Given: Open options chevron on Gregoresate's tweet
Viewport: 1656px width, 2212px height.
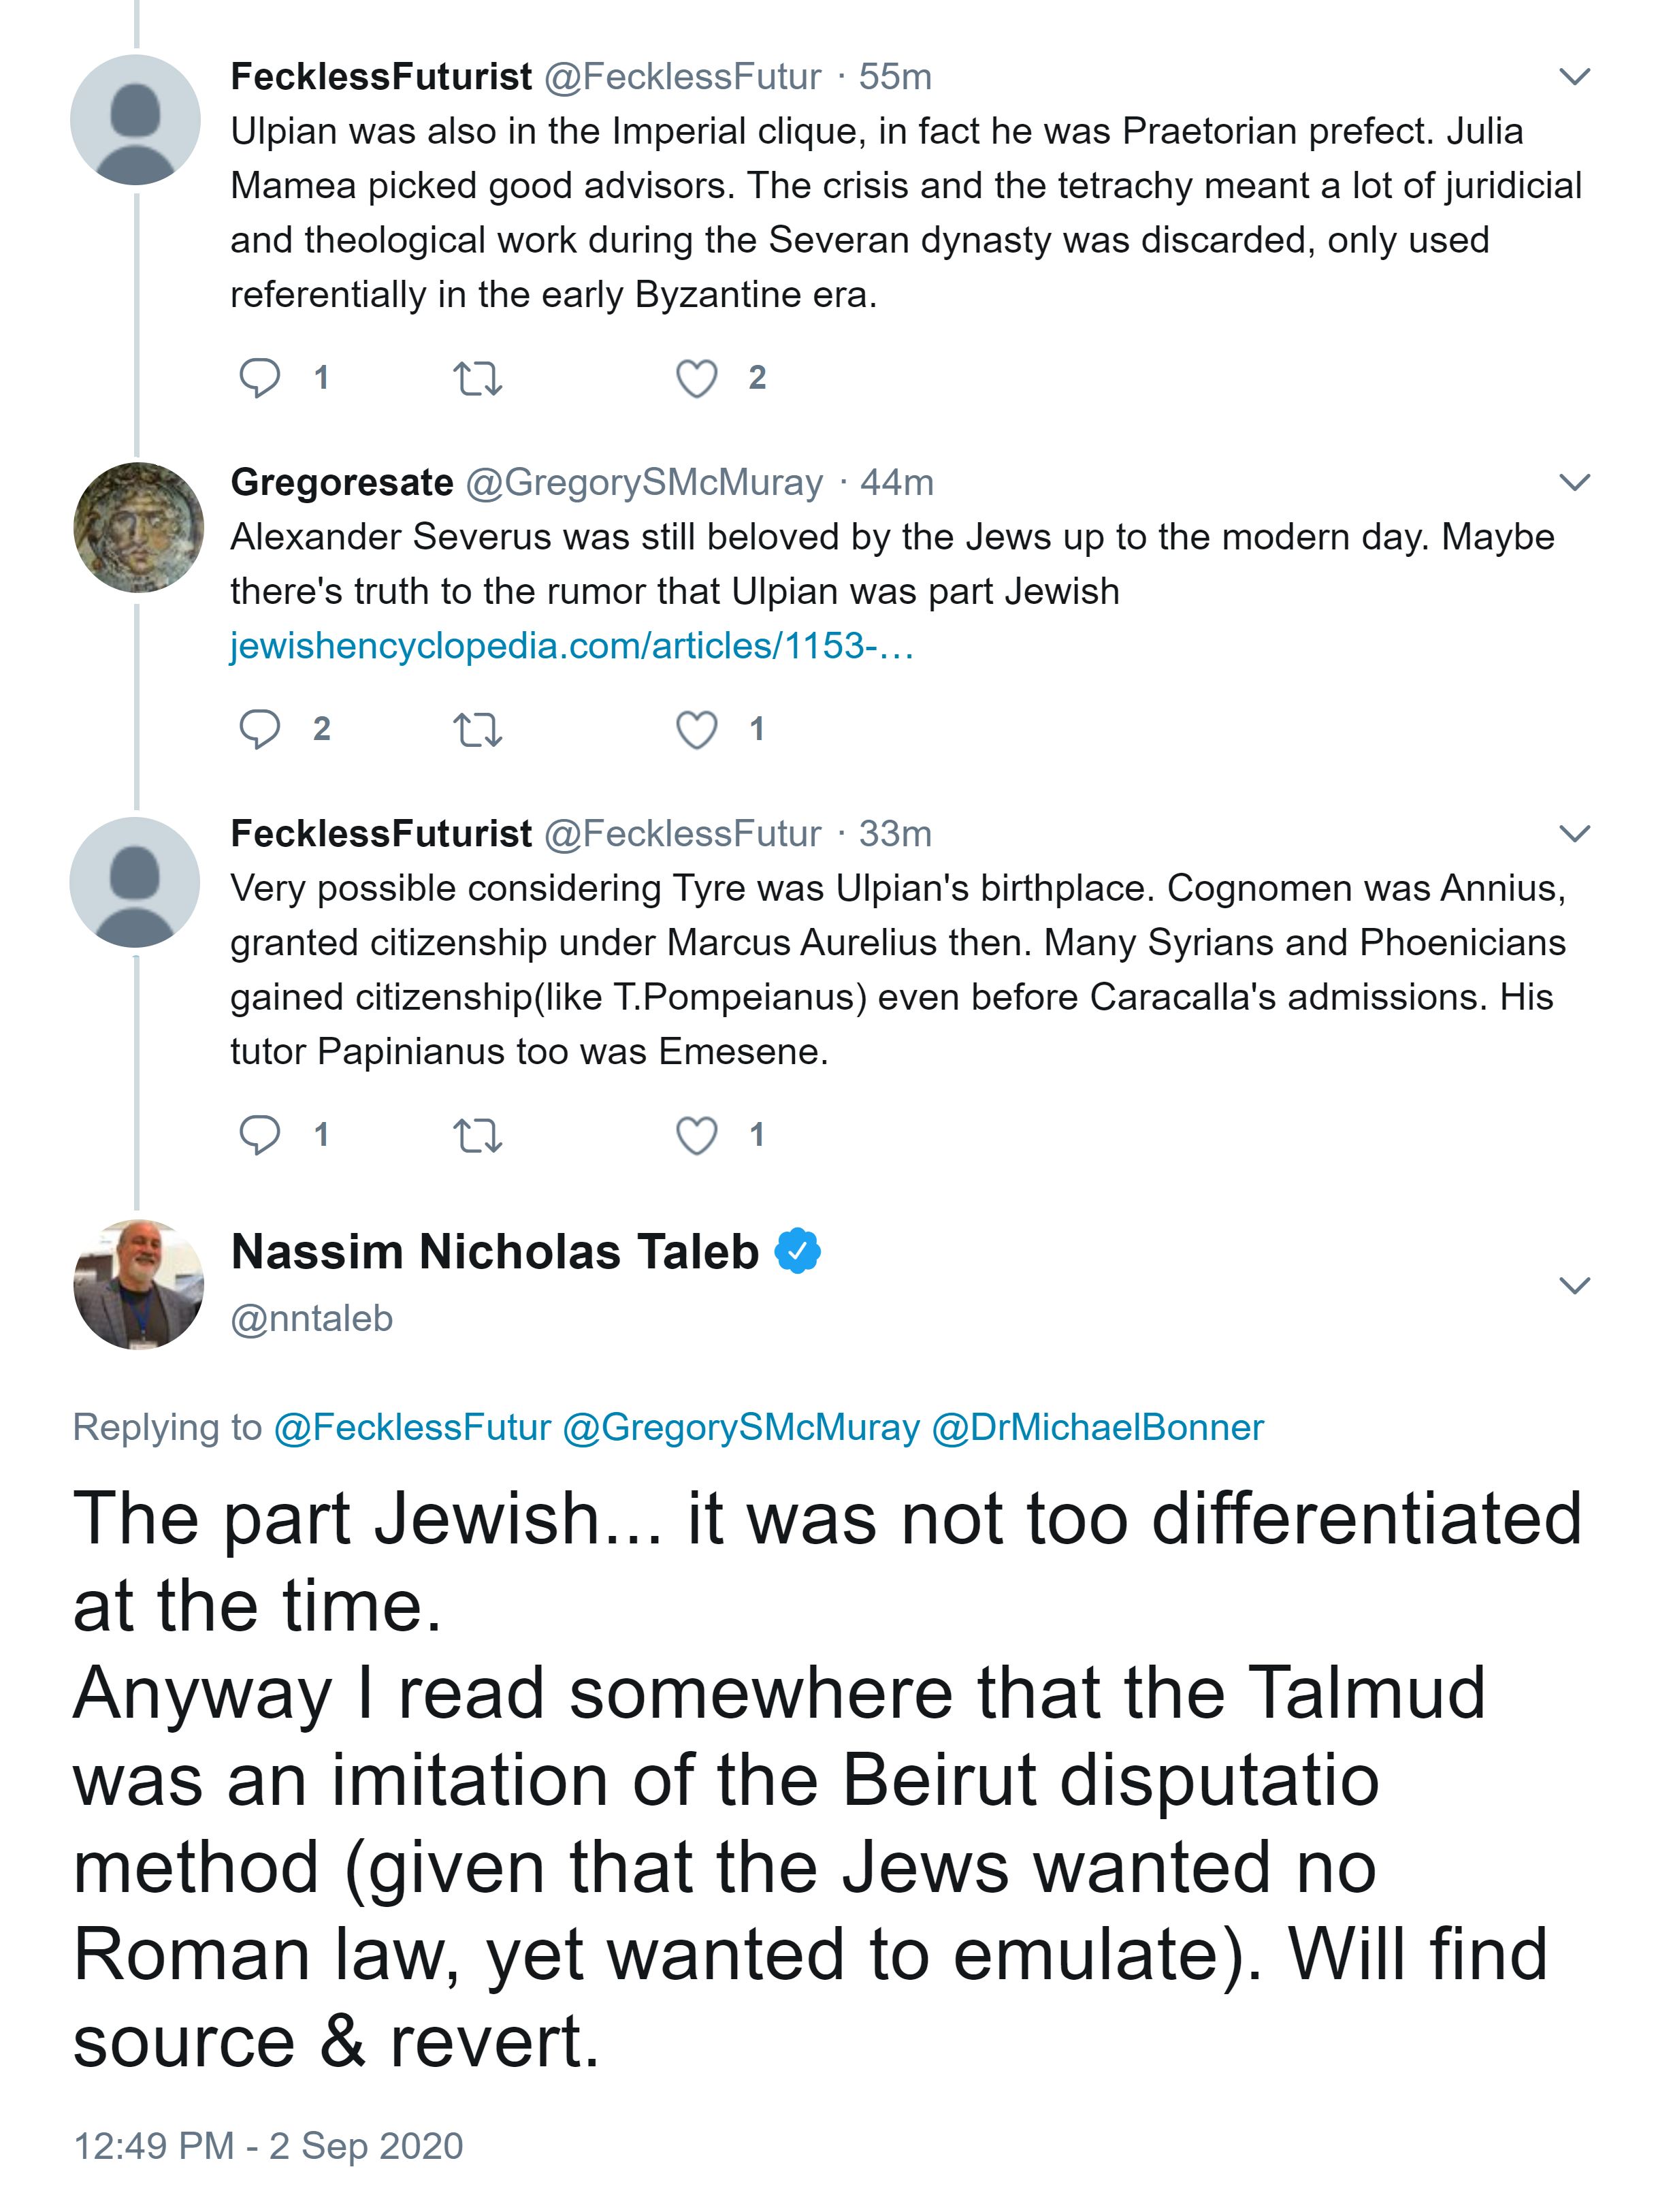Looking at the screenshot, I should click(x=1574, y=483).
